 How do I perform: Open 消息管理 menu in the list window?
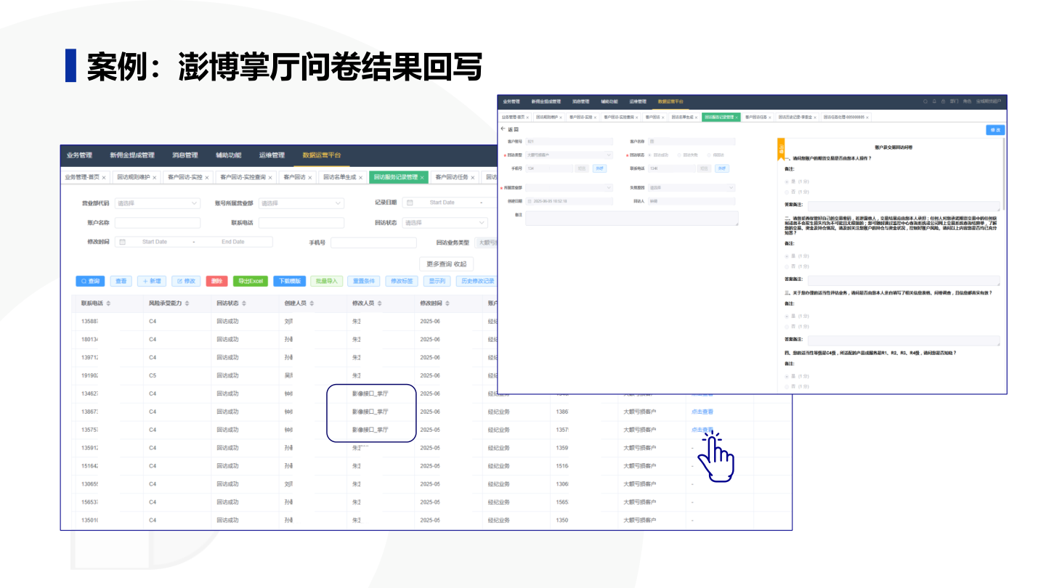(185, 155)
